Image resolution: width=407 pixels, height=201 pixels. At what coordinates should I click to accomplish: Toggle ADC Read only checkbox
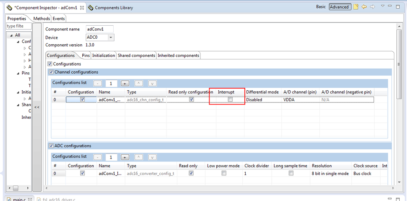click(x=191, y=173)
